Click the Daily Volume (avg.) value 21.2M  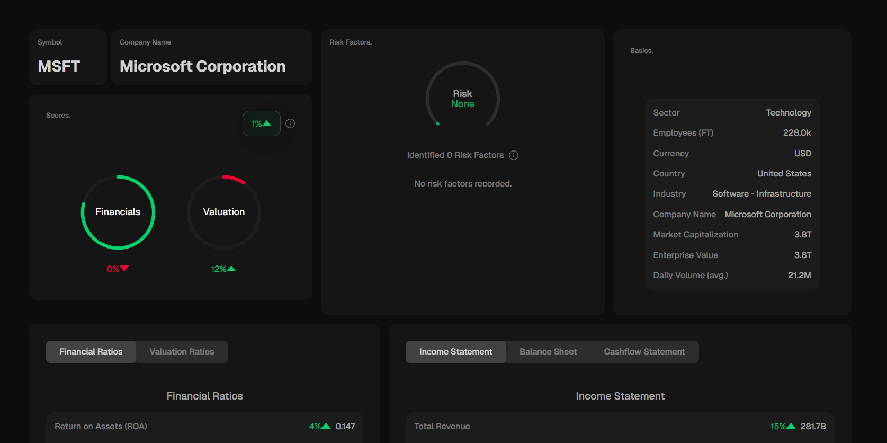pos(800,276)
